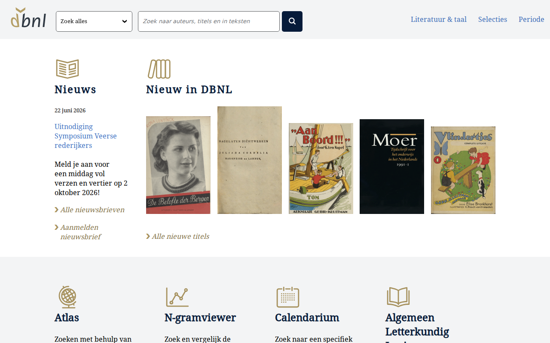Open the Aanmelden nieuwsbrief link

(78, 232)
